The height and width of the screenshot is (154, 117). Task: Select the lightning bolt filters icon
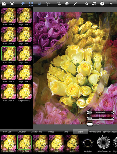23,4
